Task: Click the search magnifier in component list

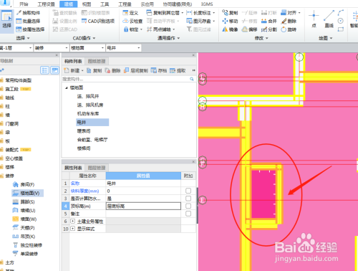Action: tap(192, 79)
